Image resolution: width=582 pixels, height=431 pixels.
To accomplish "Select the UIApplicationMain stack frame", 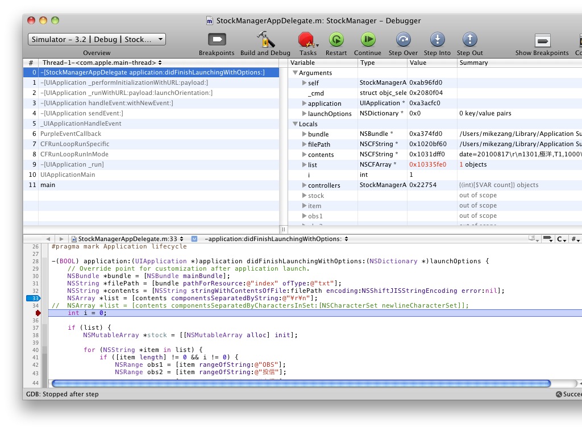I will point(151,175).
